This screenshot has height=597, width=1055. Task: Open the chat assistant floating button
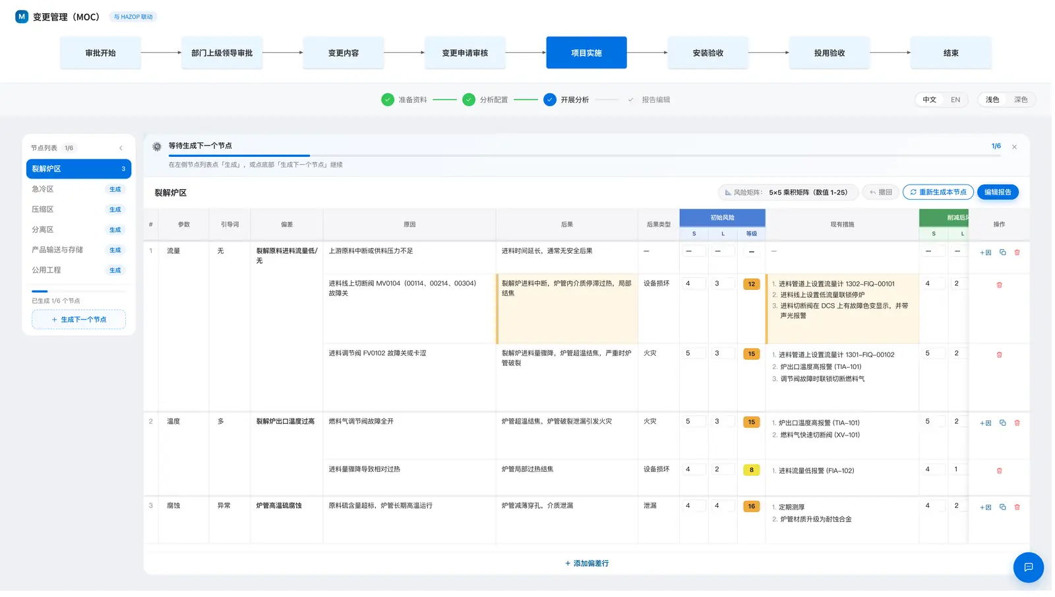[1028, 567]
